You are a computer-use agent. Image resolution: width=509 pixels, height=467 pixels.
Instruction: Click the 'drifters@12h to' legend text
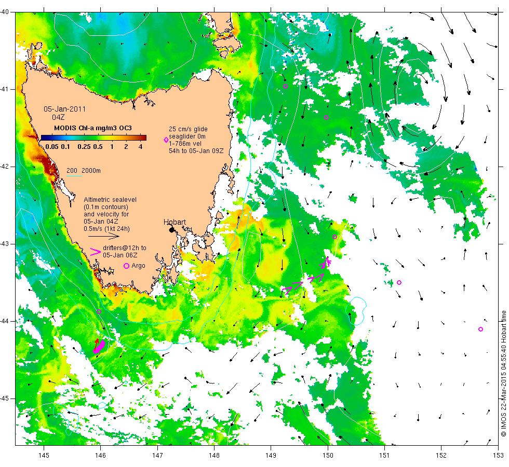125,248
